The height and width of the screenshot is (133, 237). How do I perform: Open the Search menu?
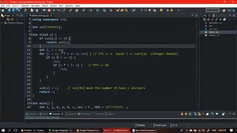click(x=45, y=6)
